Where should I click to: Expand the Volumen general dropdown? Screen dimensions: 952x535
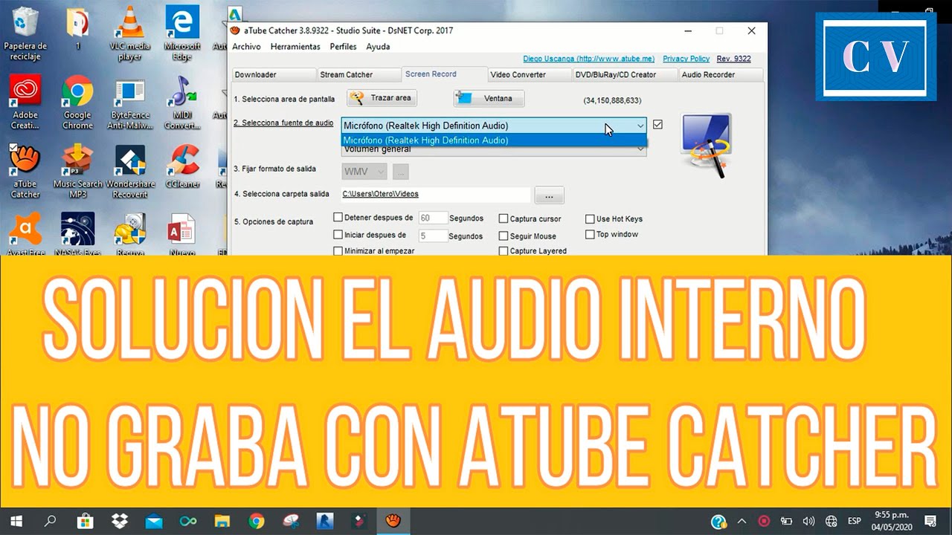click(x=640, y=149)
